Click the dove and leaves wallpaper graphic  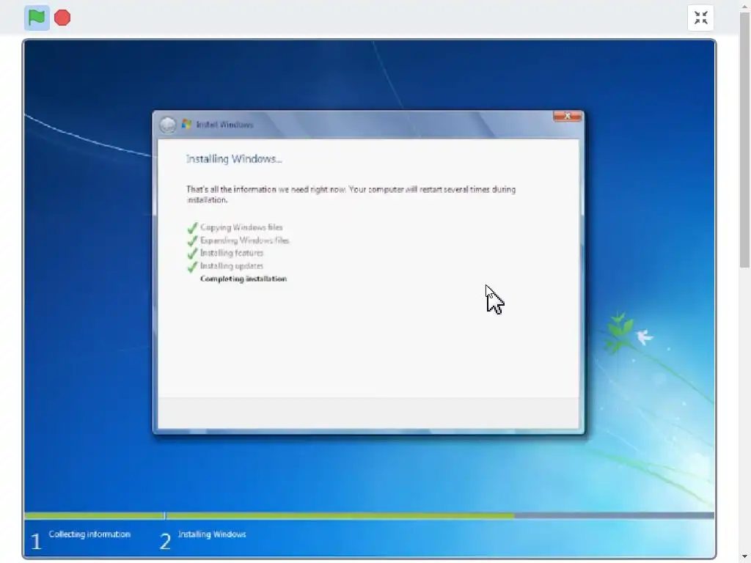pos(628,332)
